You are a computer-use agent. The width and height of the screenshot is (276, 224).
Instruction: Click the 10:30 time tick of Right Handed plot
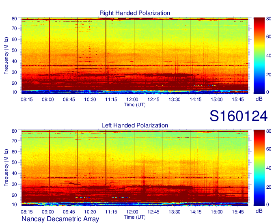(90, 99)
